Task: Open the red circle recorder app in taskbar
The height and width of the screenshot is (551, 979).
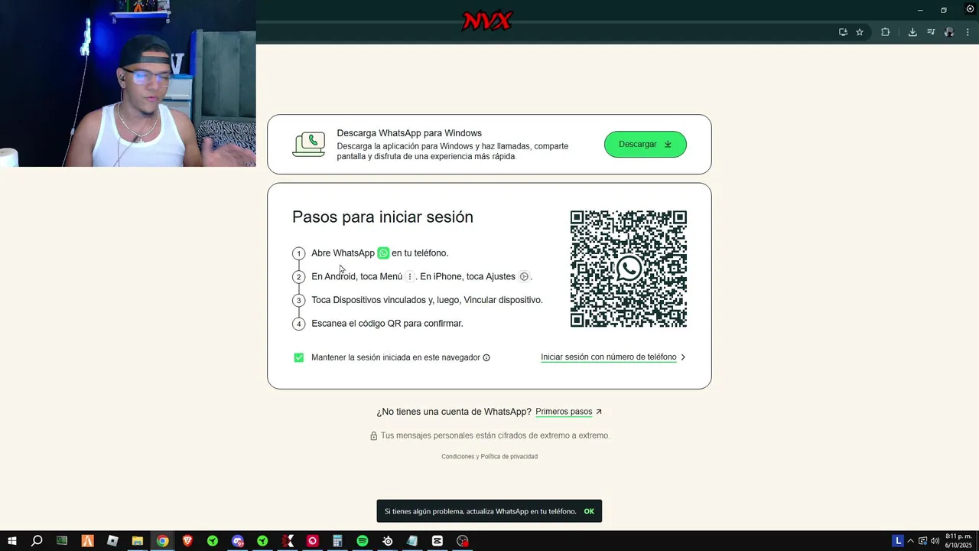Action: (x=312, y=541)
